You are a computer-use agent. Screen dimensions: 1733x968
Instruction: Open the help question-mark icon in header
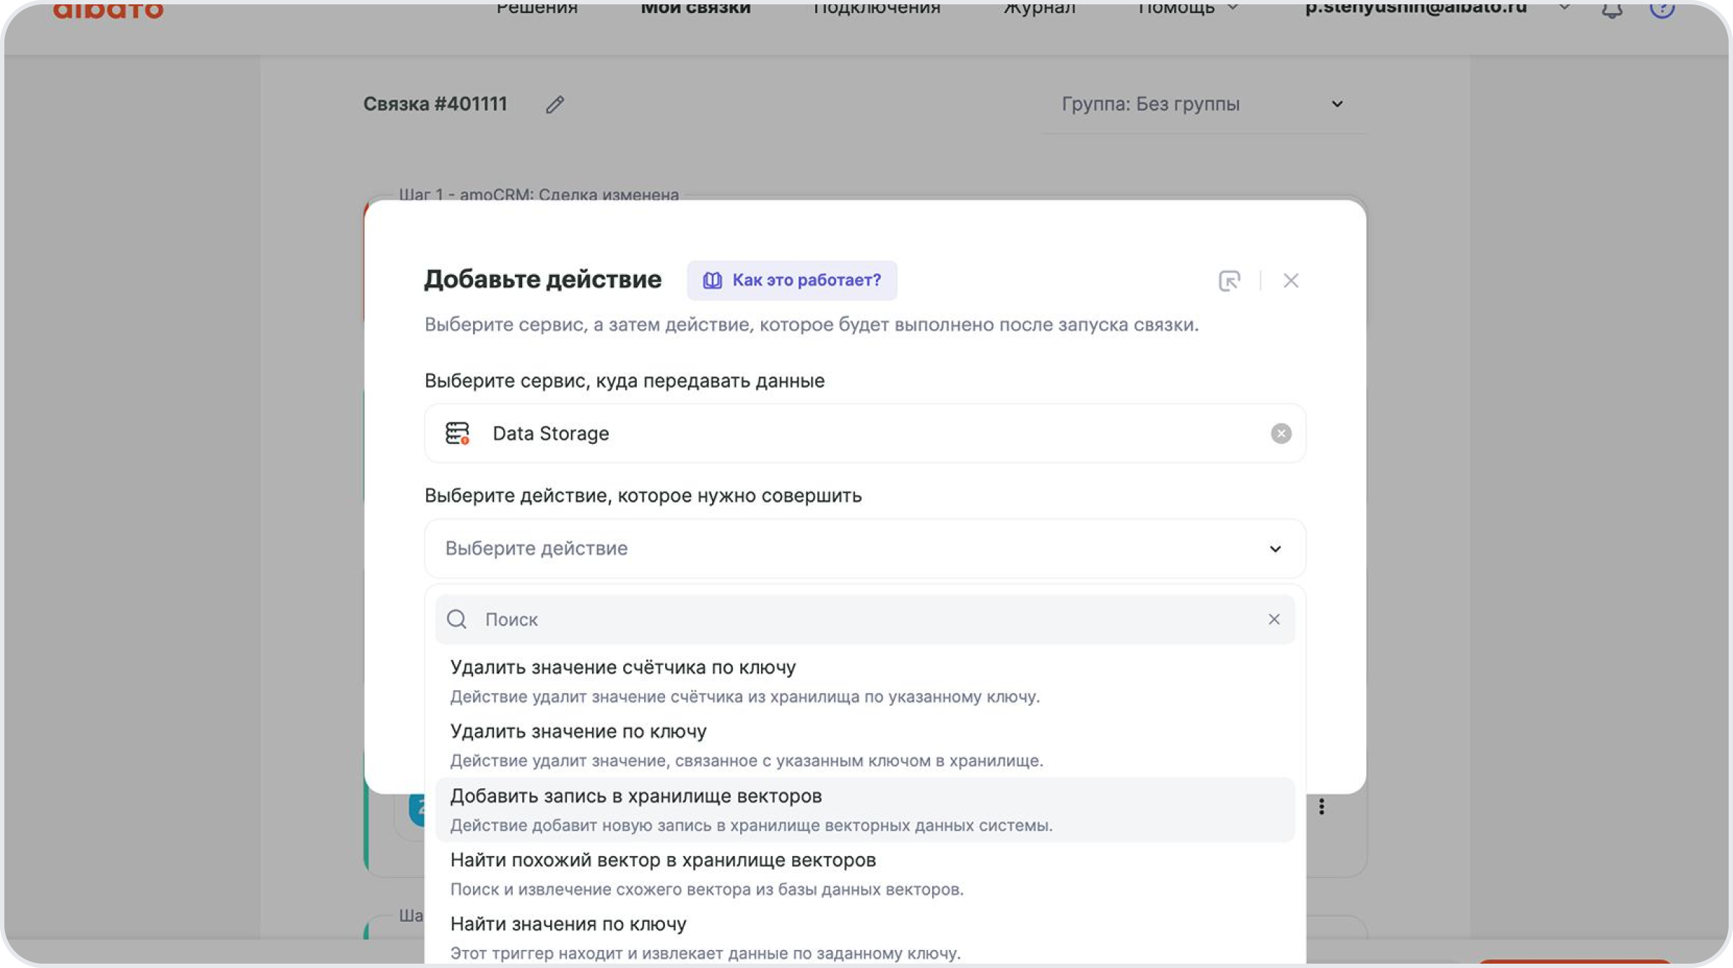(x=1662, y=9)
